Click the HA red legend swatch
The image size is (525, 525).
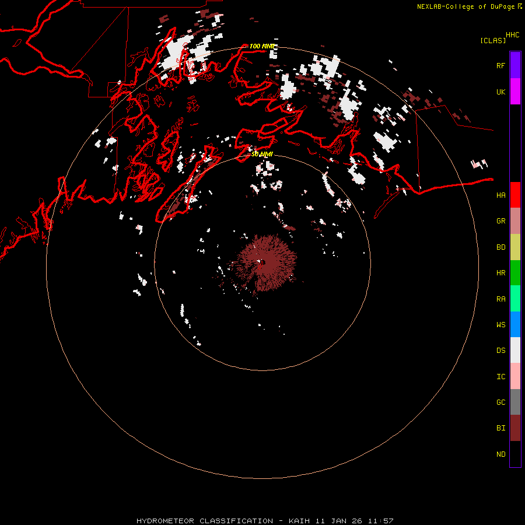click(515, 195)
